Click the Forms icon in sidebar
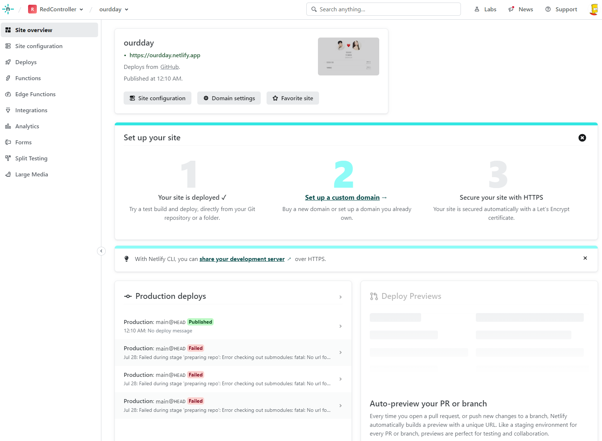The image size is (602, 441). (8, 142)
